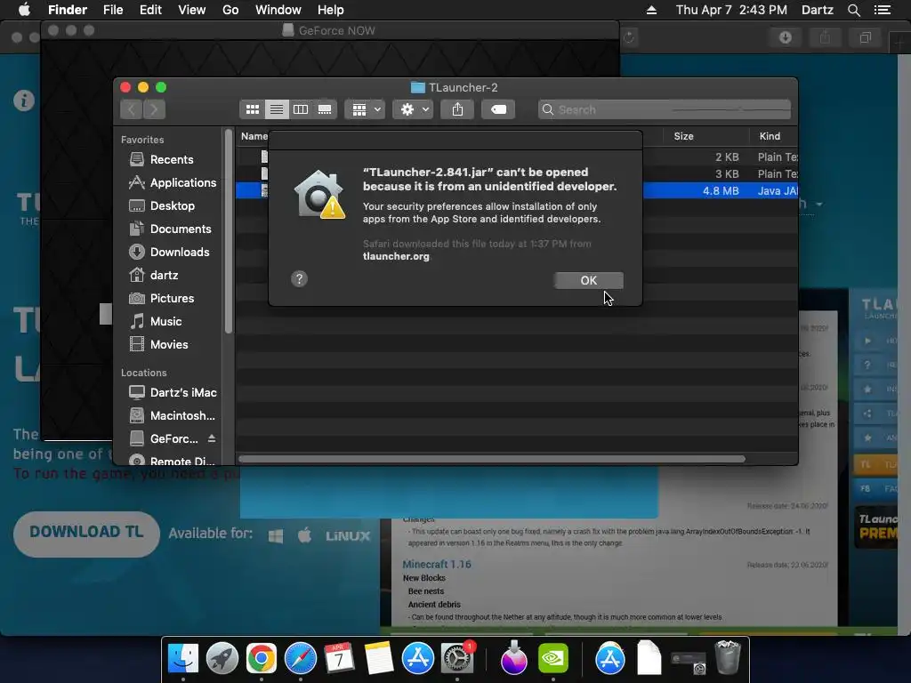Show Safari downloads button
This screenshot has height=683, width=911.
click(x=786, y=37)
